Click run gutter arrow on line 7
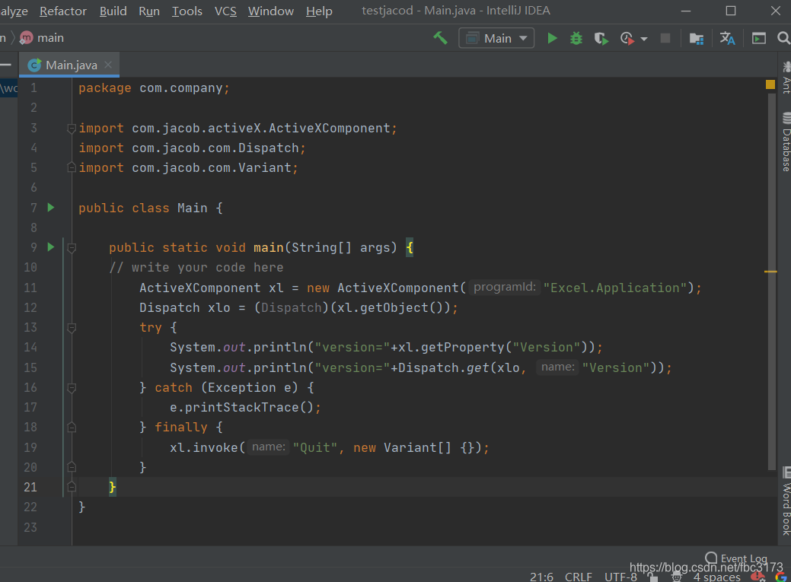 click(51, 207)
